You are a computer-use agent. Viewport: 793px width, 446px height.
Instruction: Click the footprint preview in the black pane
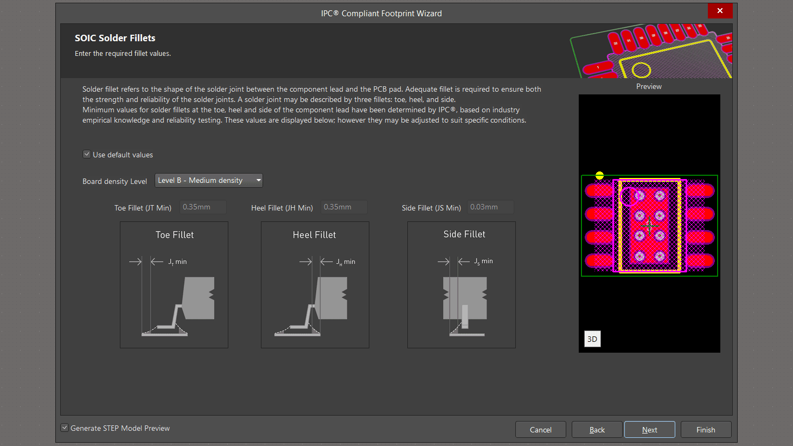click(649, 225)
